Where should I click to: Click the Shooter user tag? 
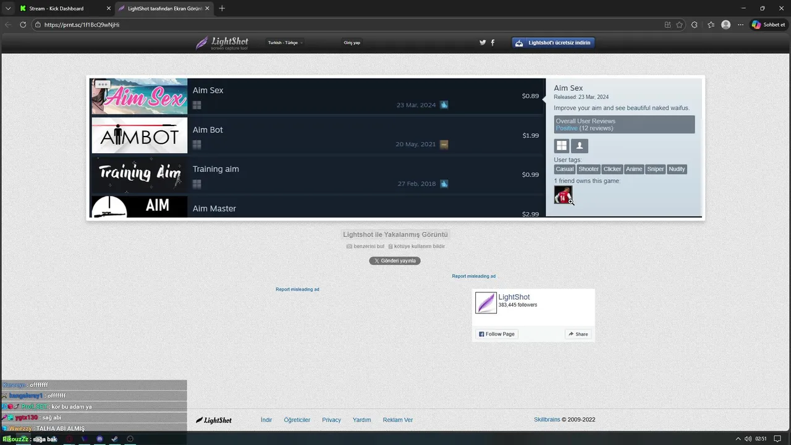click(588, 169)
